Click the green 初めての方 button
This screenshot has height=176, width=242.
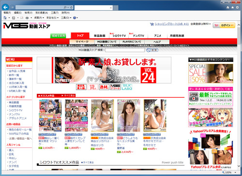click(x=59, y=36)
